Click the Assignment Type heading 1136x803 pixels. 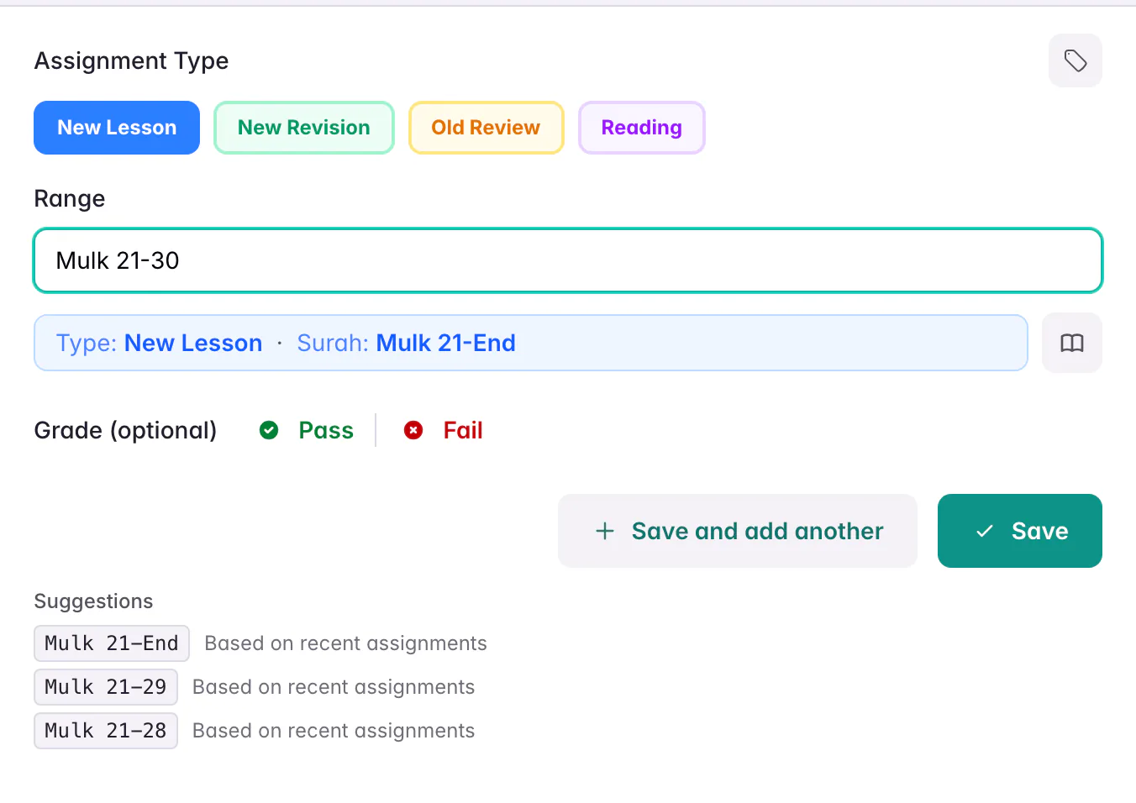pyautogui.click(x=131, y=60)
